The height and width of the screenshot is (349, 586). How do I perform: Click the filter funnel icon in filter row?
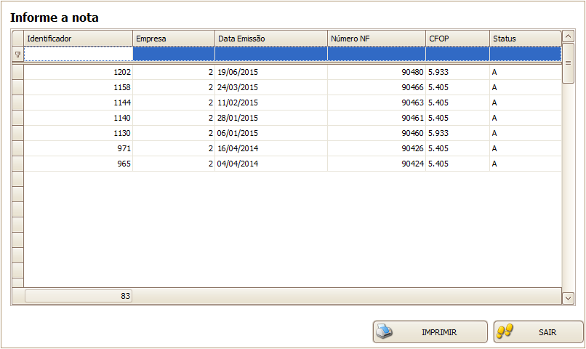tap(17, 54)
